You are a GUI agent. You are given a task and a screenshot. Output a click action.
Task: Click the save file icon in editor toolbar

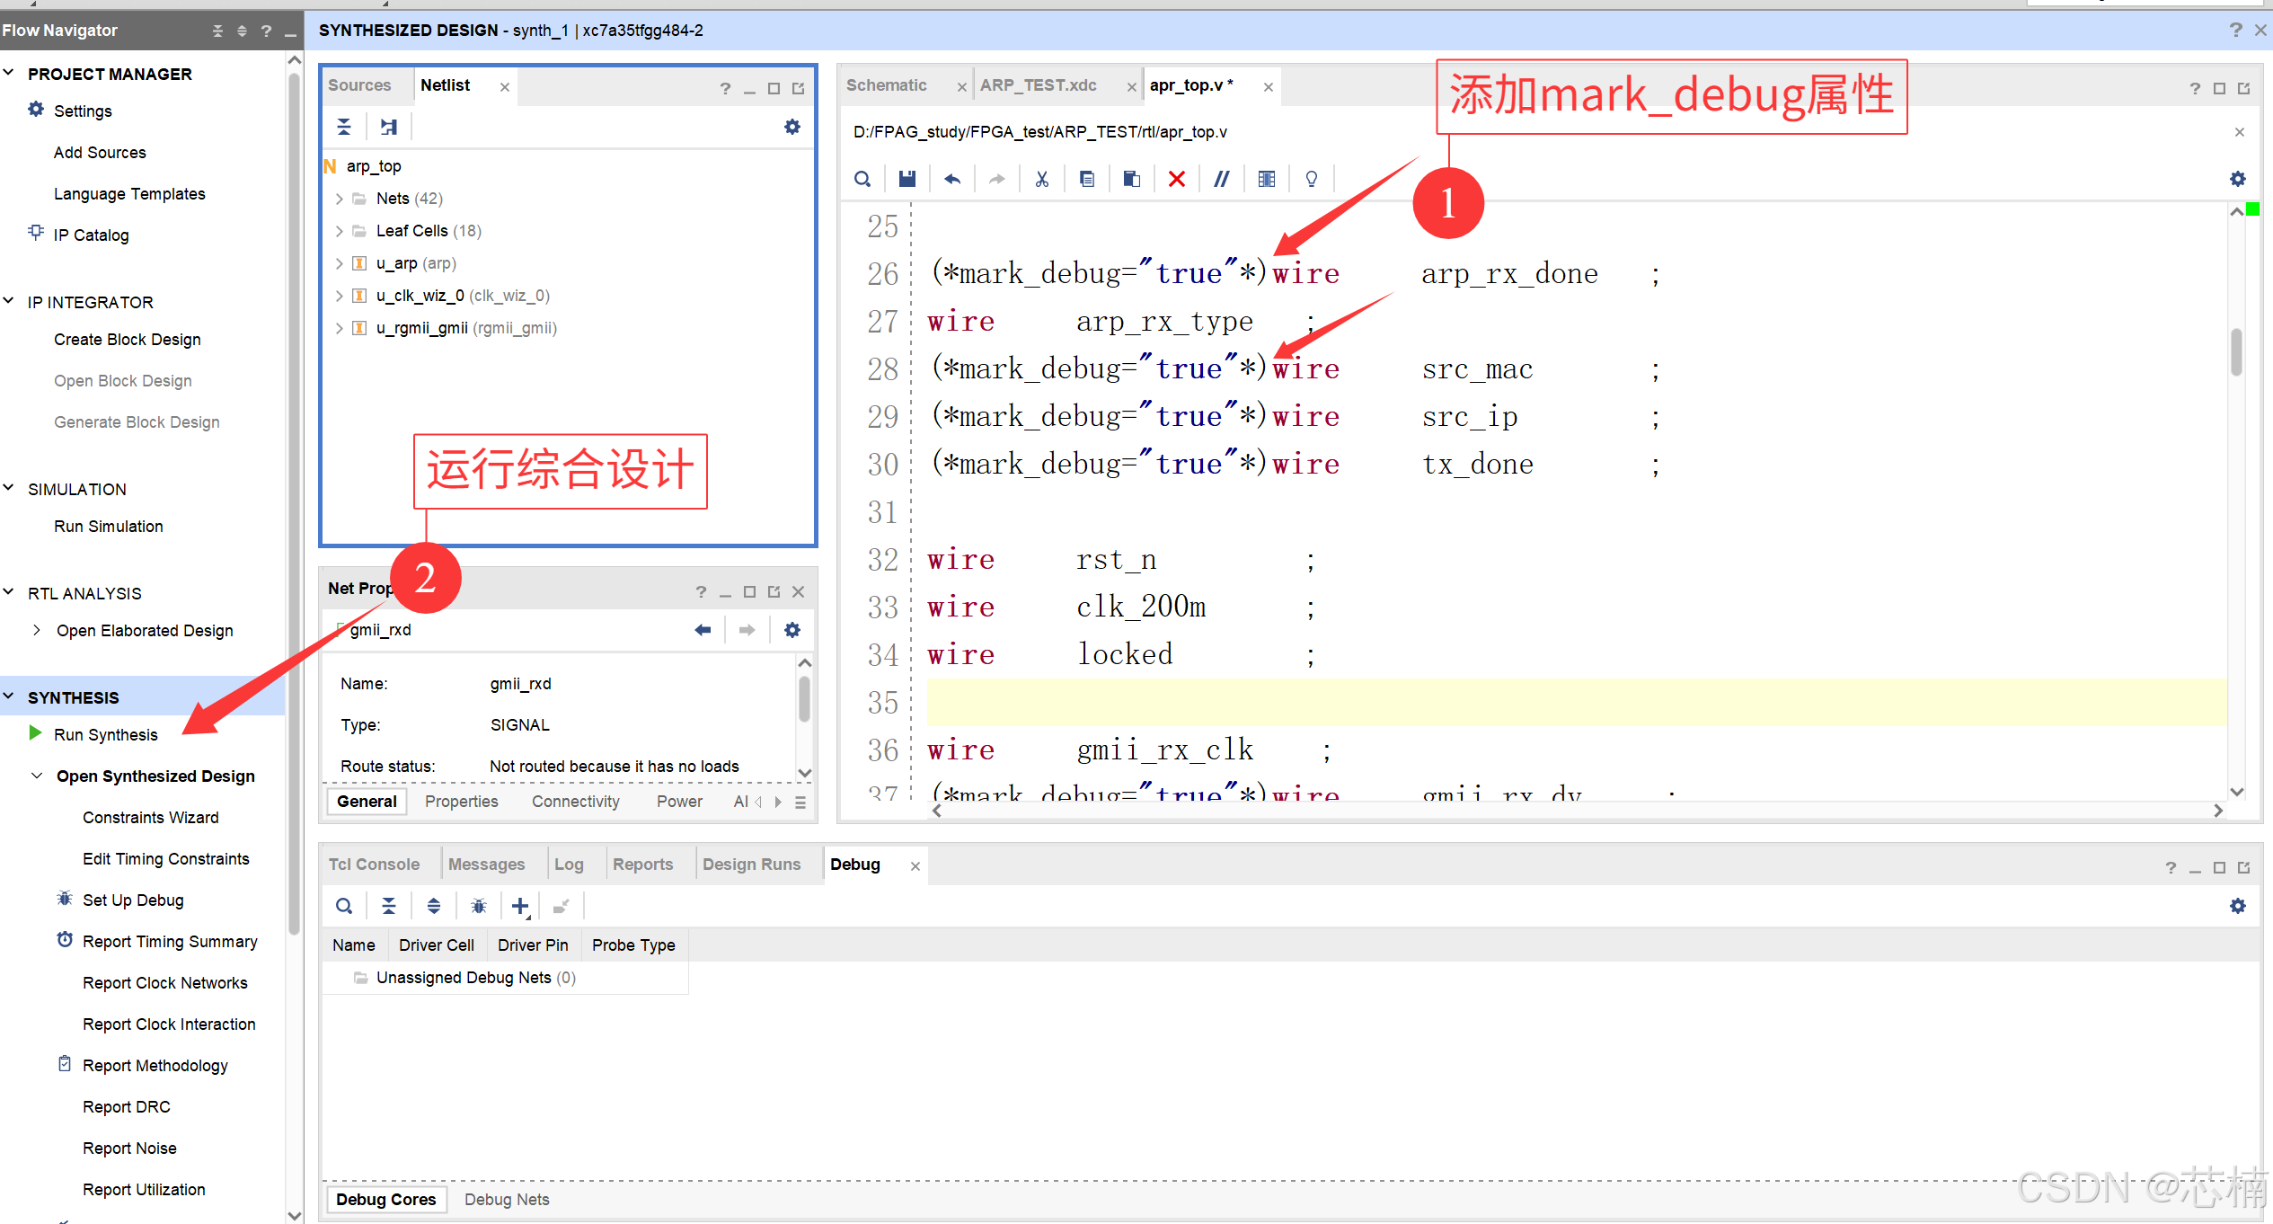click(x=907, y=179)
